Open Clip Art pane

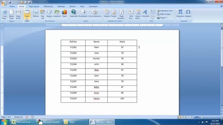pyautogui.click(x=43, y=14)
